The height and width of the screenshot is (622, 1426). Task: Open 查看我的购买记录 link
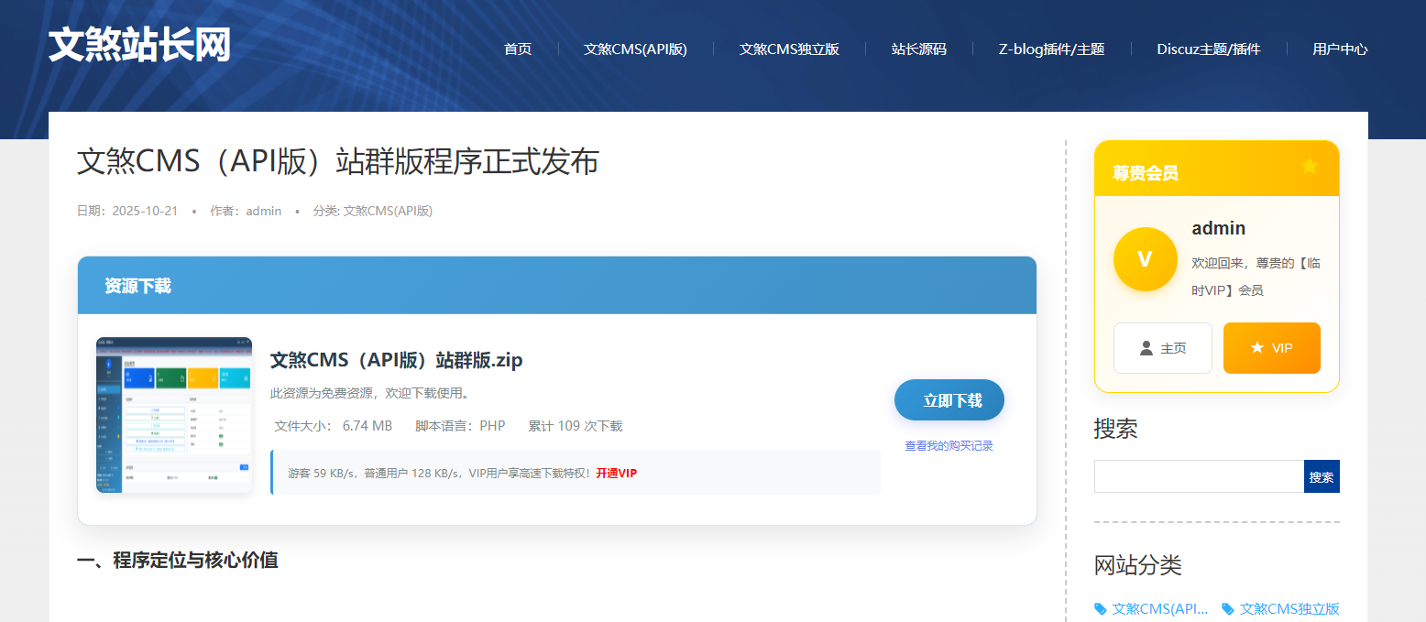click(948, 444)
